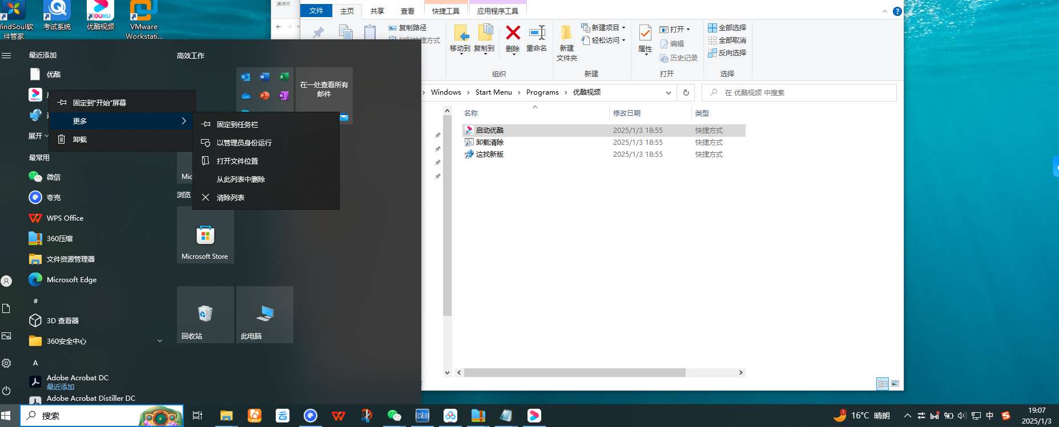This screenshot has width=1059, height=427.
Task: Click History (历史记录) ribbon icon
Action: tap(679, 58)
